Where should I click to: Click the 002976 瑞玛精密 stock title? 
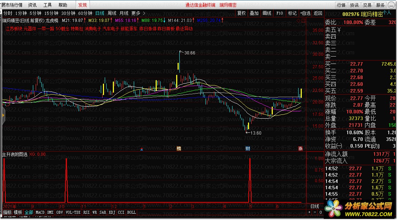363,14
